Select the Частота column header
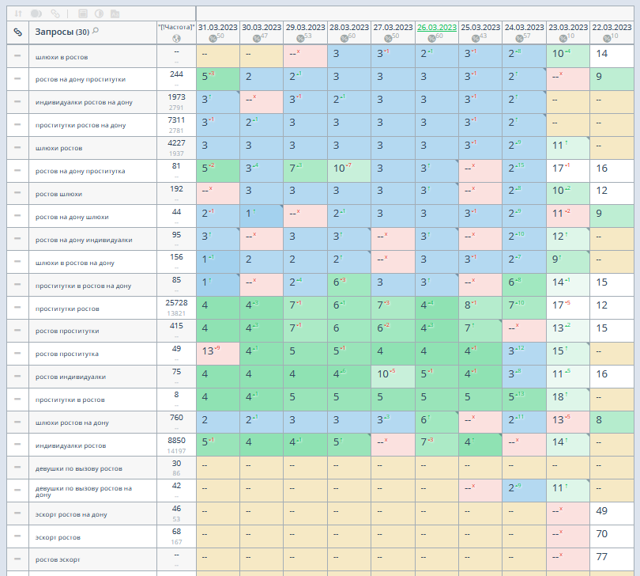The image size is (640, 576). coord(175,27)
